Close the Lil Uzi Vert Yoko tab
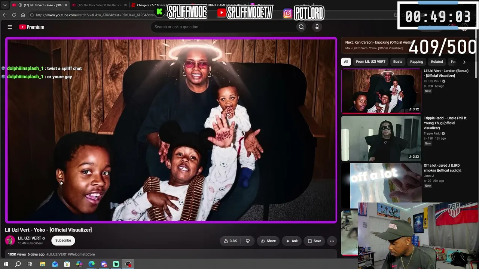This screenshot has width=479, height=269. [66, 5]
